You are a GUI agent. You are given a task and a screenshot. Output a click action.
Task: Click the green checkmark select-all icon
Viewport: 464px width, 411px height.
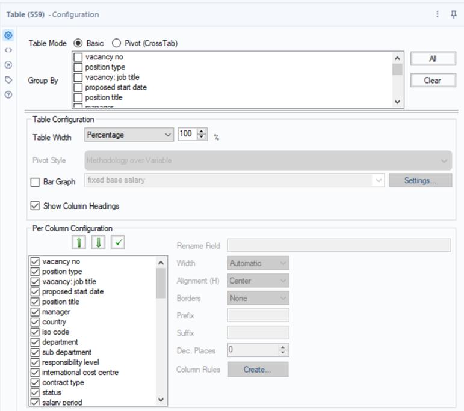(x=118, y=242)
